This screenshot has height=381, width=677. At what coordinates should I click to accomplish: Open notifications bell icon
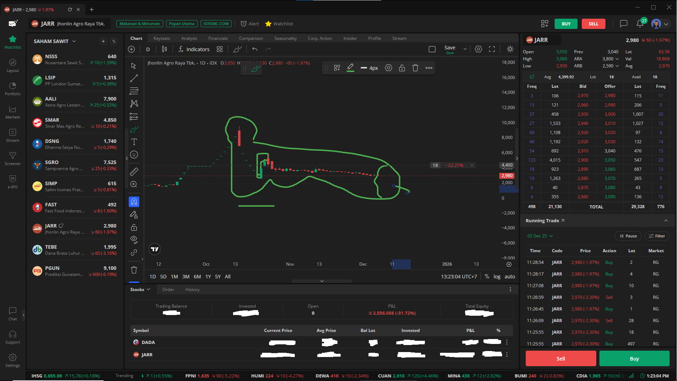coord(640,24)
